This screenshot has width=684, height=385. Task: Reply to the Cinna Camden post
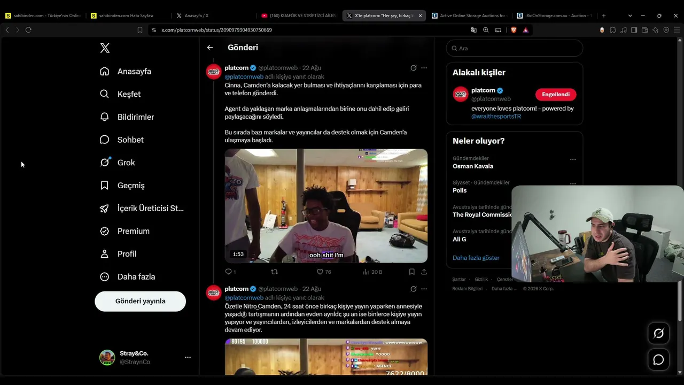(230, 272)
